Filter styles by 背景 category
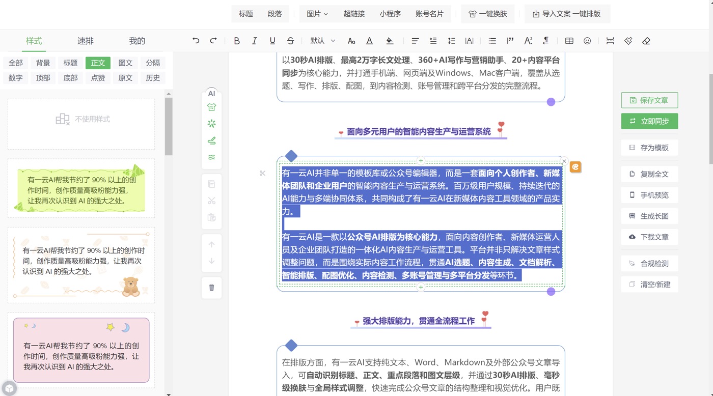Viewport: 713px width, 396px height. [x=43, y=63]
